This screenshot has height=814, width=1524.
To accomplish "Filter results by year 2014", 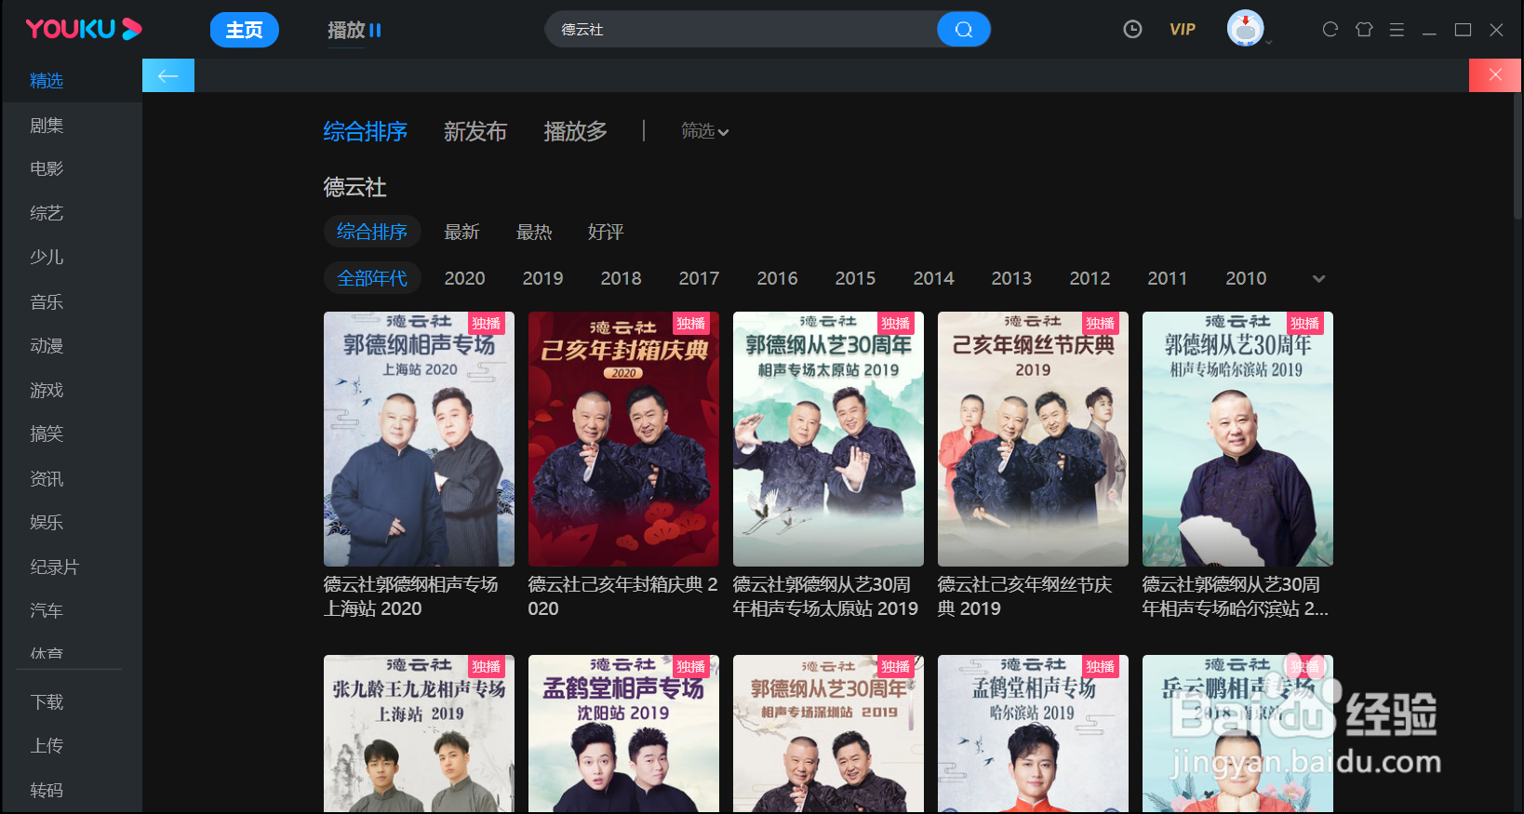I will point(934,278).
